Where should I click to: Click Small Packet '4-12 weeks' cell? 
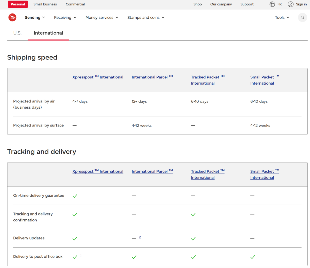pyautogui.click(x=260, y=125)
